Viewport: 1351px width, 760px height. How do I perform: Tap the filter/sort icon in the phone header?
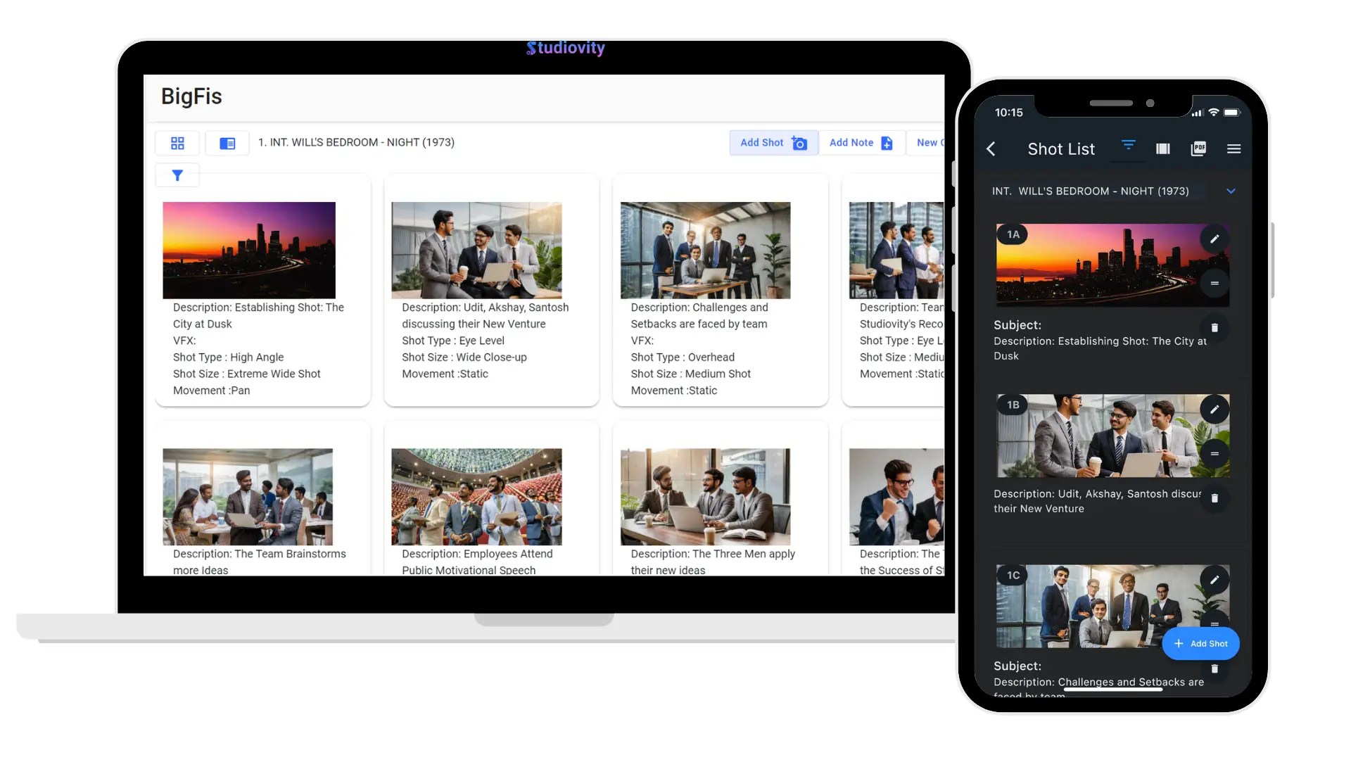tap(1128, 146)
